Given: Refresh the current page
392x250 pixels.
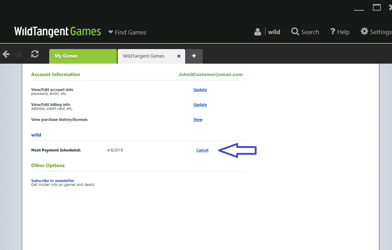Looking at the screenshot, I should (35, 54).
